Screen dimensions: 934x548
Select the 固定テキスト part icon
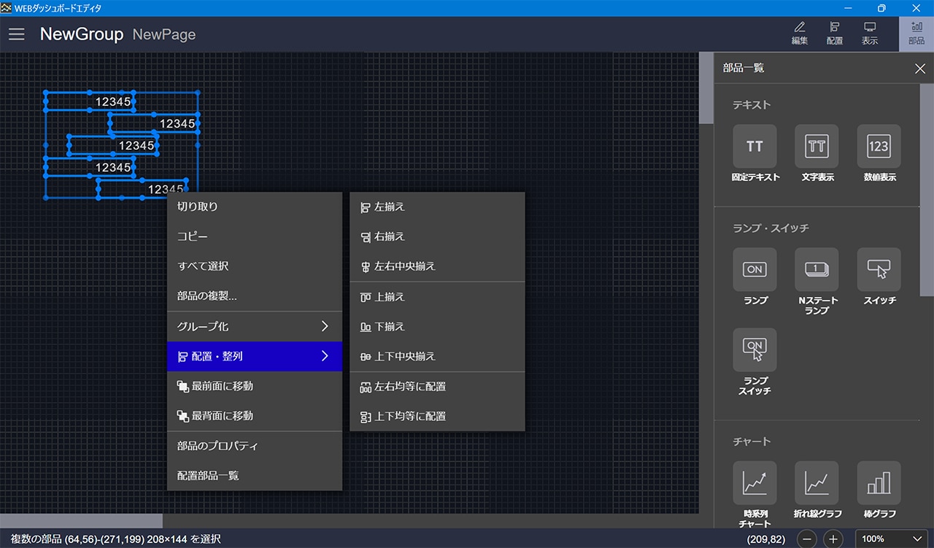[754, 147]
